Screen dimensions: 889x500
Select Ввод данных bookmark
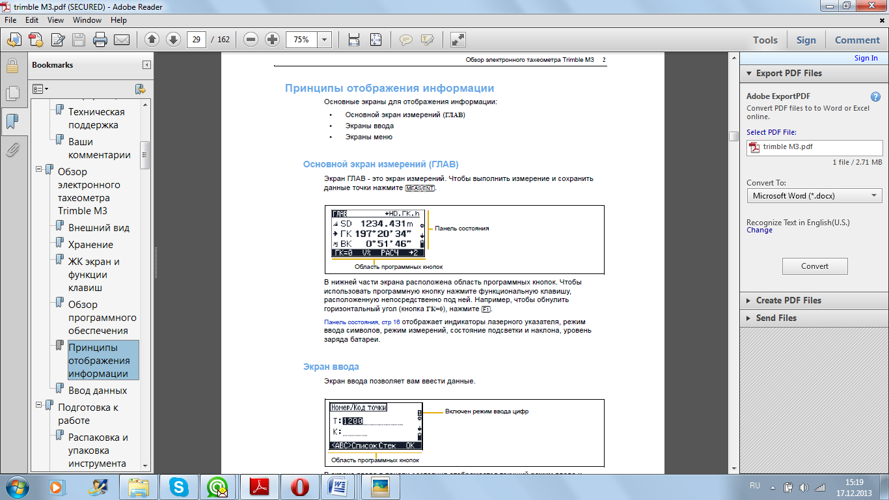click(98, 391)
